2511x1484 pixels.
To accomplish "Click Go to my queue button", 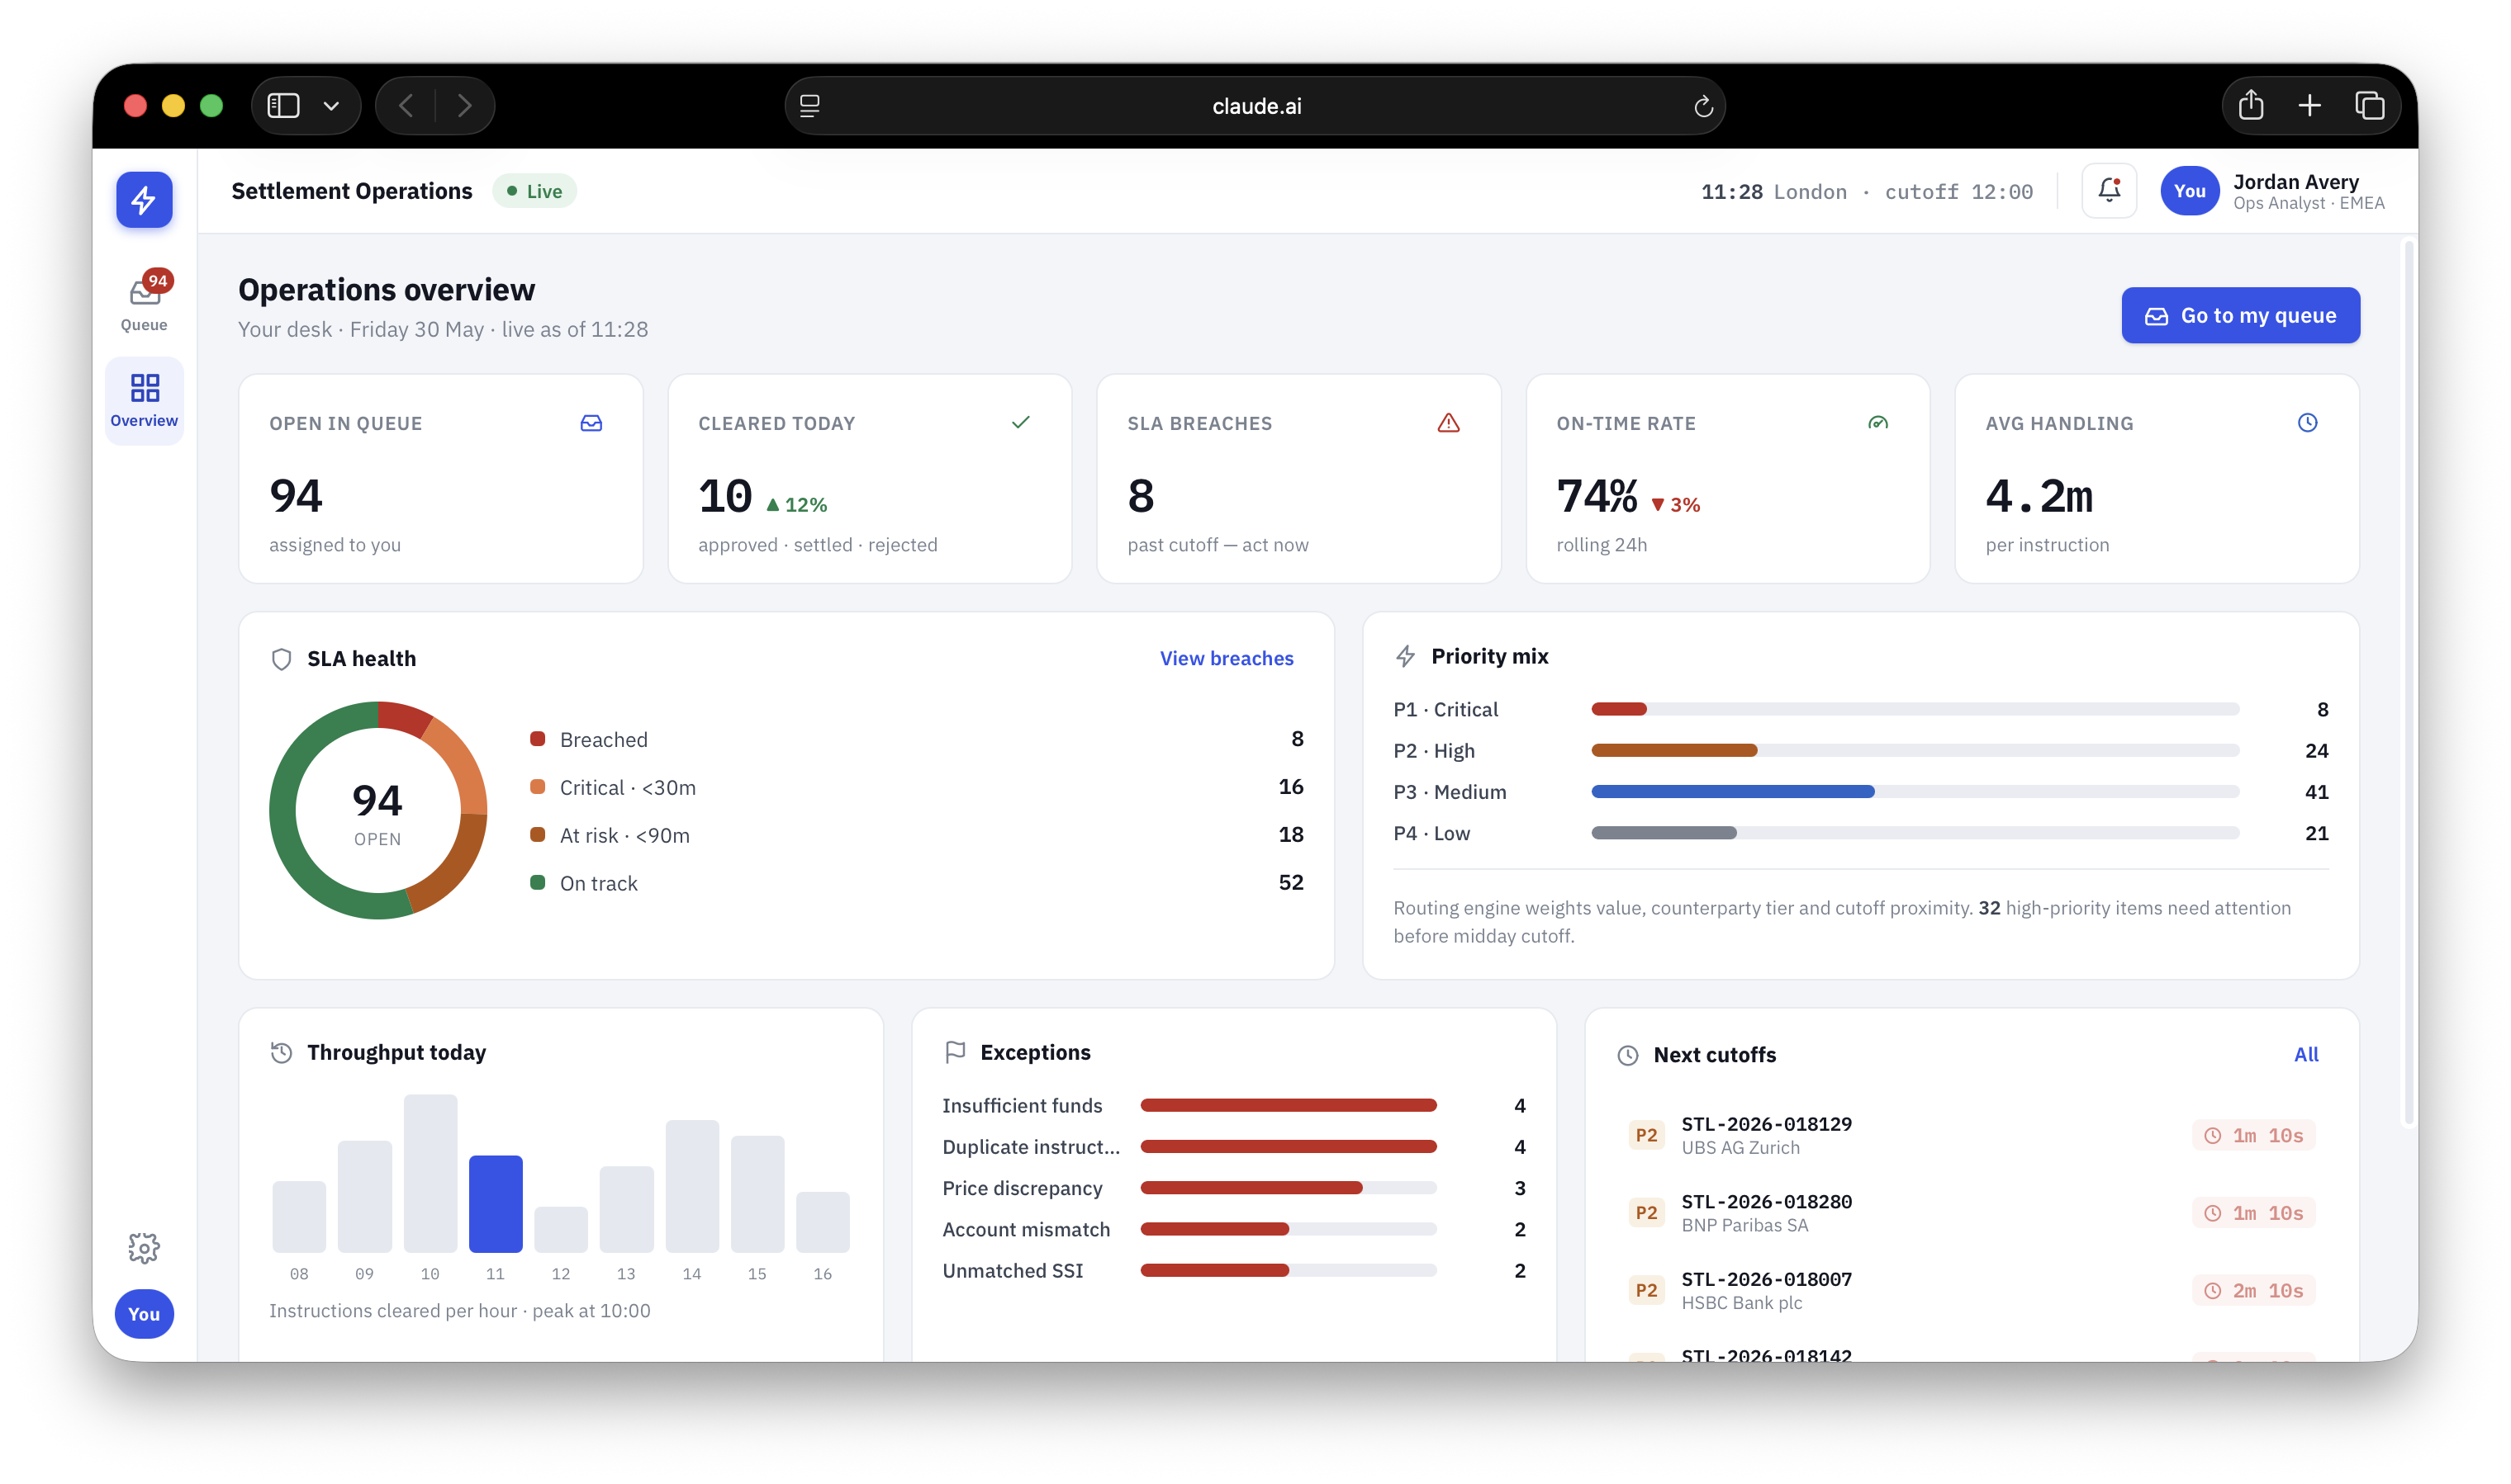I will point(2240,316).
